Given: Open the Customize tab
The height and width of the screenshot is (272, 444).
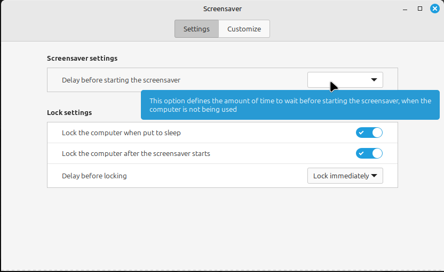Looking at the screenshot, I should tap(244, 29).
